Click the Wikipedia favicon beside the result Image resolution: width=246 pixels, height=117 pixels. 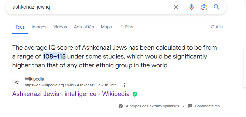pyautogui.click(x=17, y=82)
